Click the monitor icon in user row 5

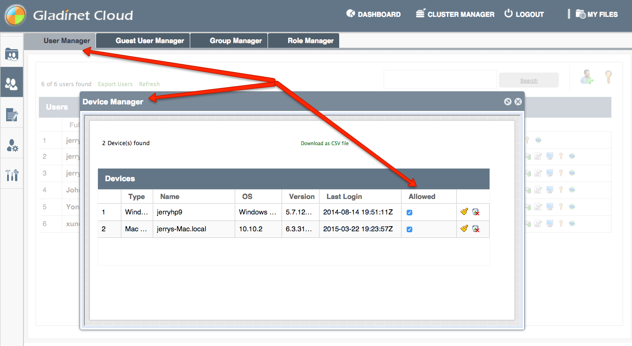(x=550, y=207)
